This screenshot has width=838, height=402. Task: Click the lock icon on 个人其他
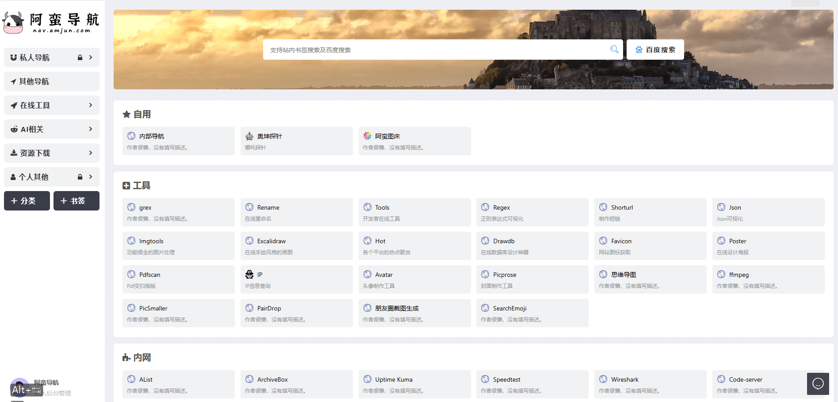coord(80,177)
